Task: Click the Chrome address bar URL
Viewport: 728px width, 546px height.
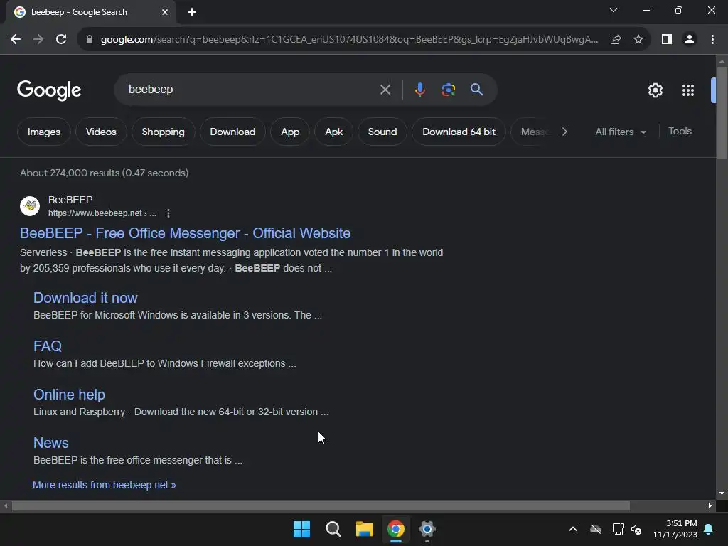Action: [x=349, y=40]
